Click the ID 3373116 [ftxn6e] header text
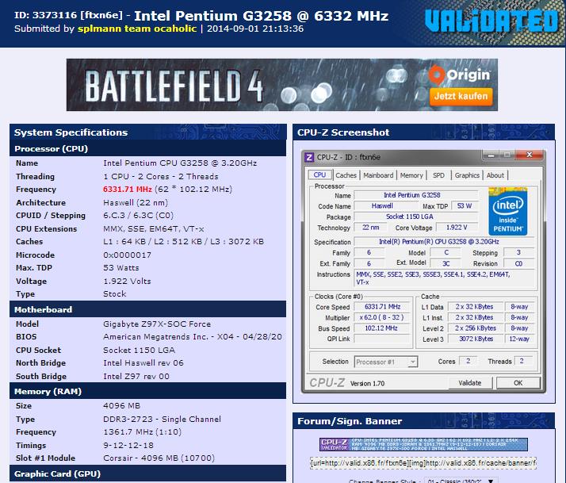Screen dimensions: 566x483 [69, 15]
